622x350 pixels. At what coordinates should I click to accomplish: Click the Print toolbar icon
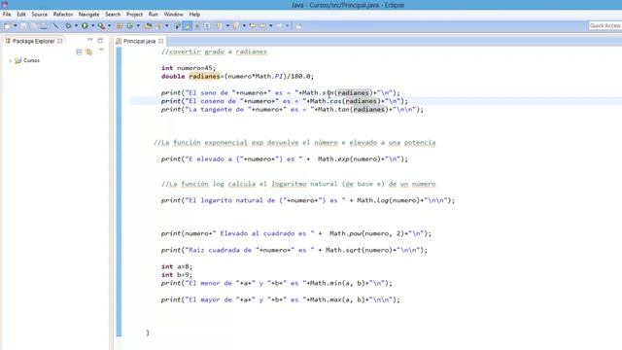[44, 26]
